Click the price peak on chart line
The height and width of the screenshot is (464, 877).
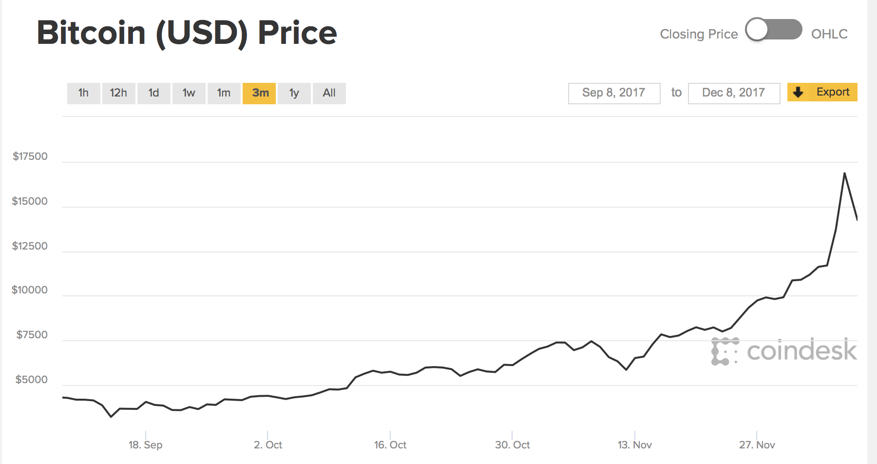pos(844,174)
